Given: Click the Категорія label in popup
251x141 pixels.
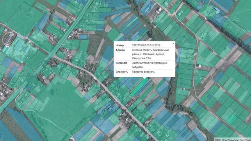Looking at the screenshot, I should pyautogui.click(x=121, y=63).
